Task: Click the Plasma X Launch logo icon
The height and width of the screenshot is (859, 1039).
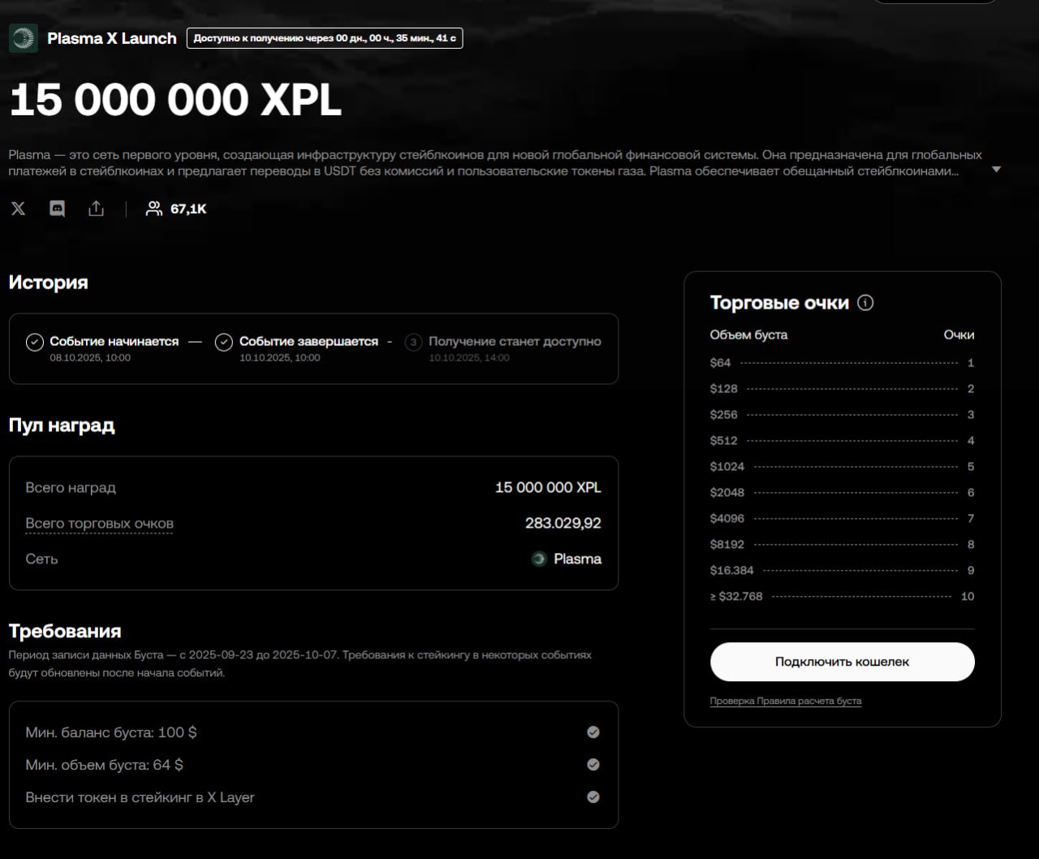Action: tap(23, 37)
